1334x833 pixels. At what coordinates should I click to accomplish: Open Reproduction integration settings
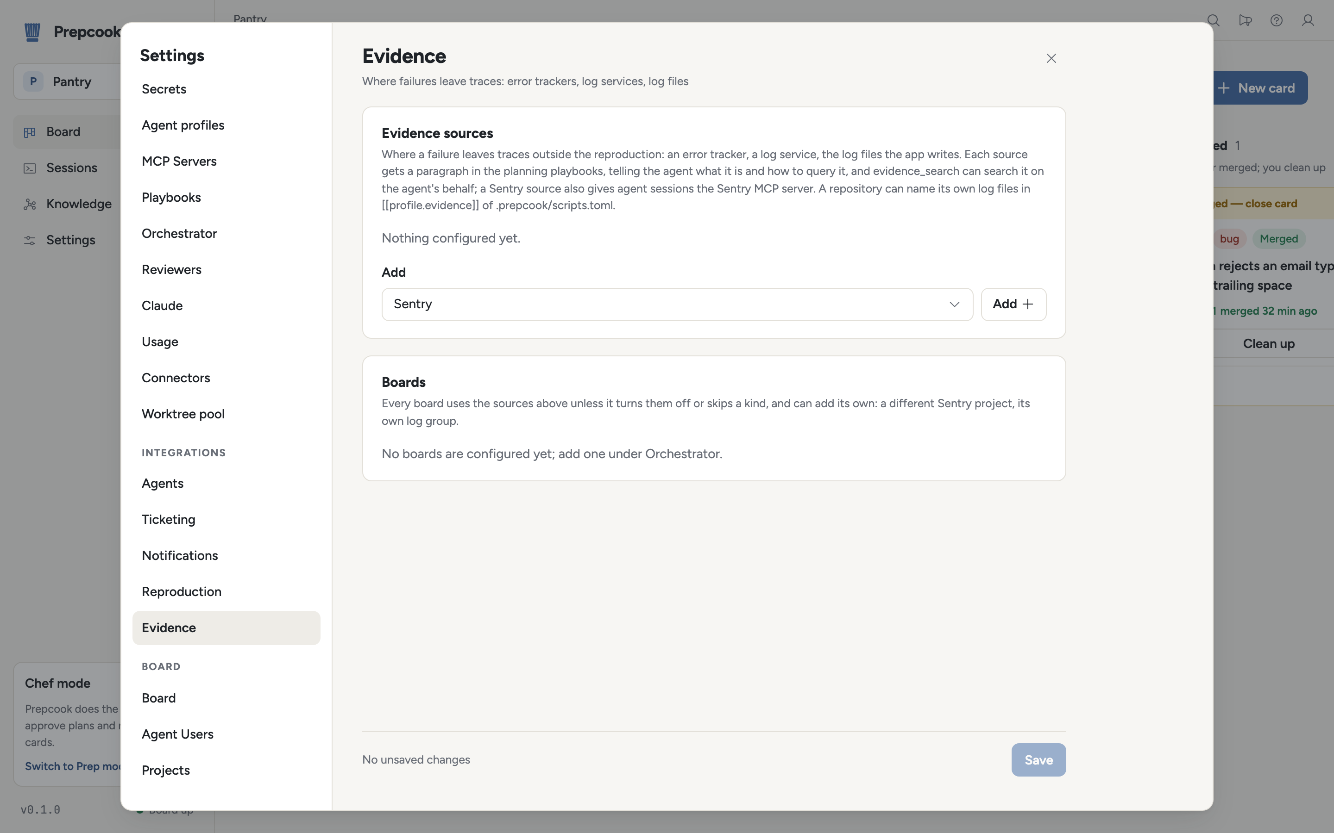click(226, 592)
